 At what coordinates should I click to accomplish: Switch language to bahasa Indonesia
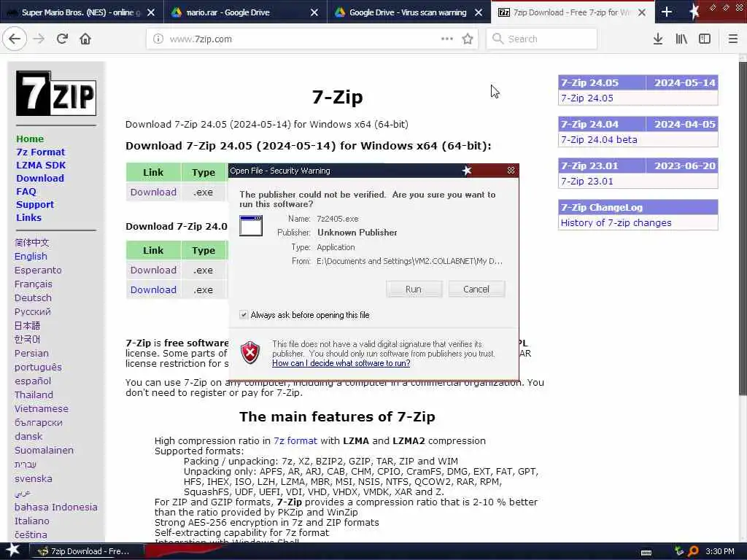(x=55, y=507)
